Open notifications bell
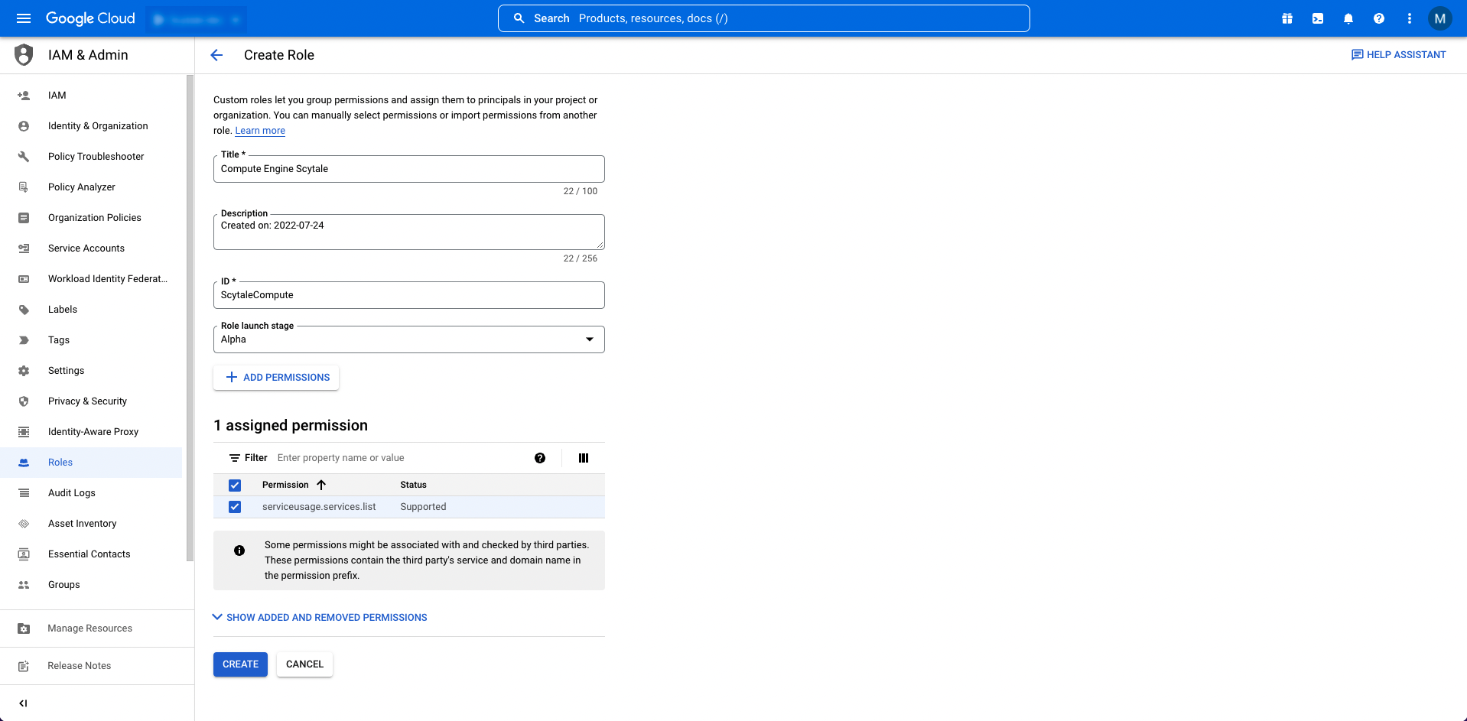Image resolution: width=1467 pixels, height=721 pixels. click(1348, 18)
